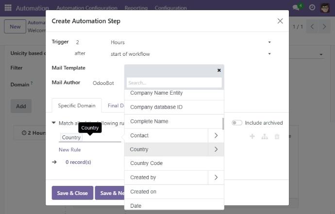Click the OdooBot mail author value

pos(103,83)
